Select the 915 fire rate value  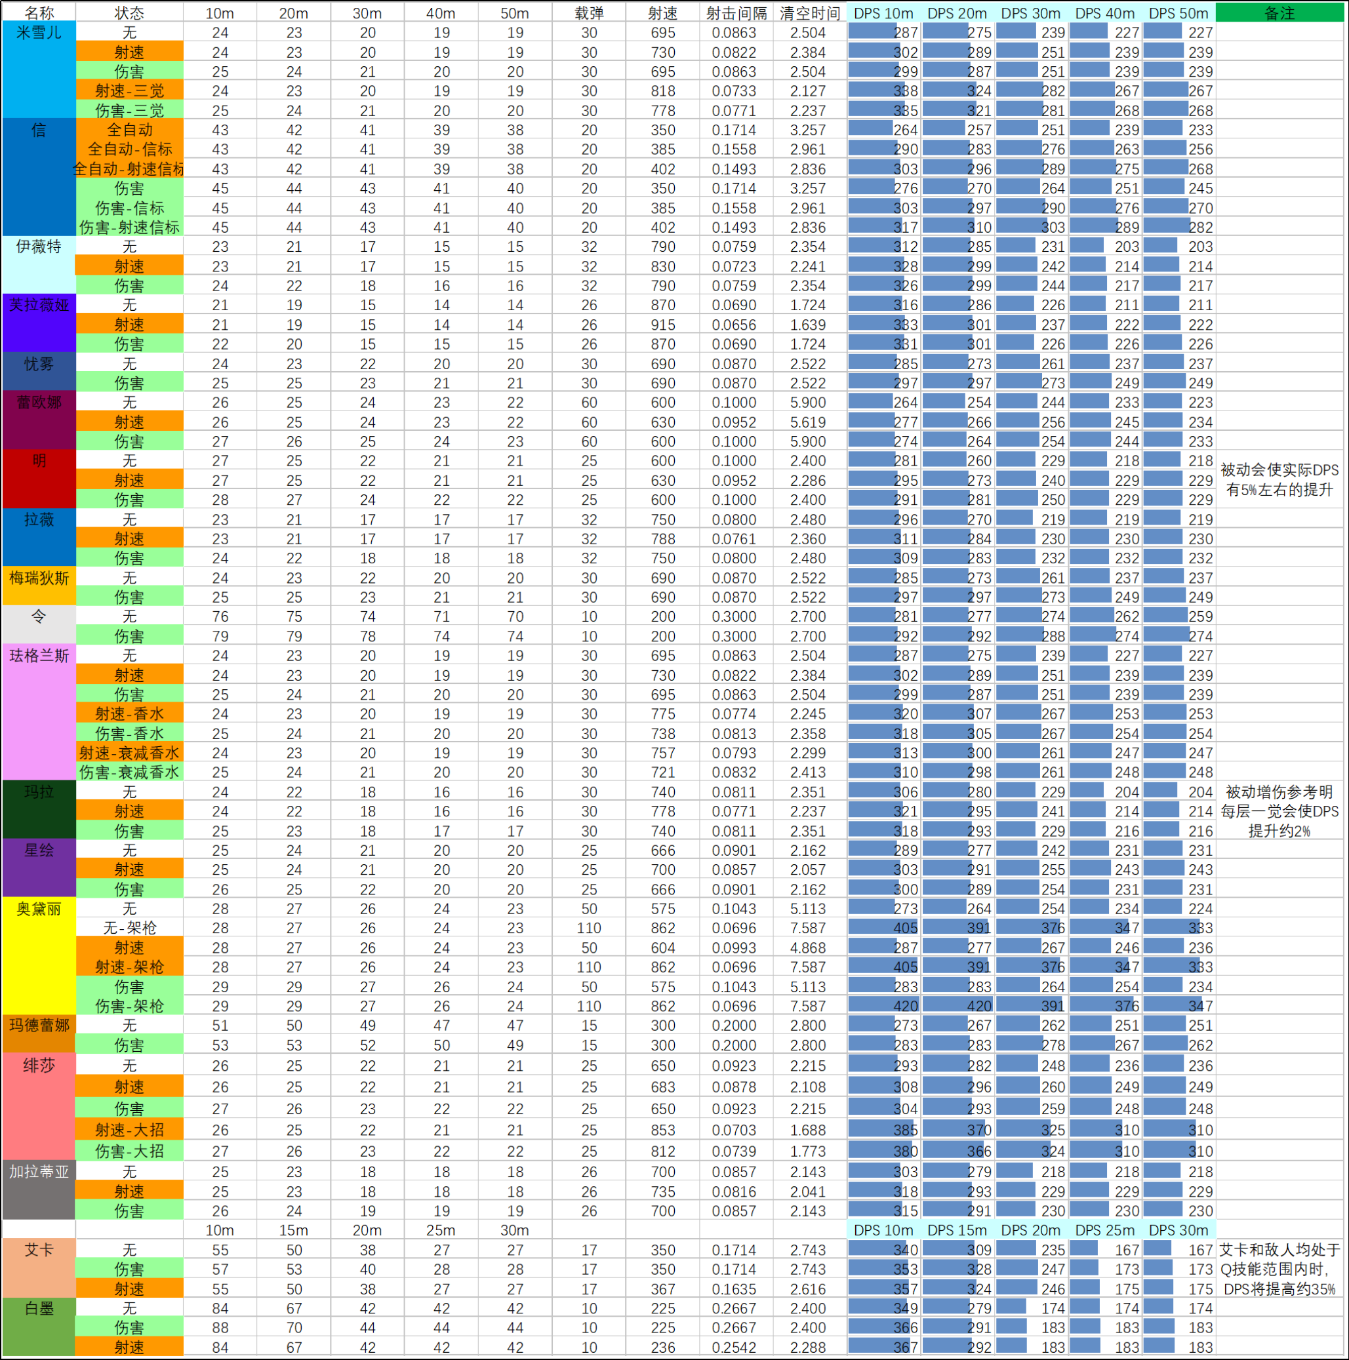coord(662,325)
